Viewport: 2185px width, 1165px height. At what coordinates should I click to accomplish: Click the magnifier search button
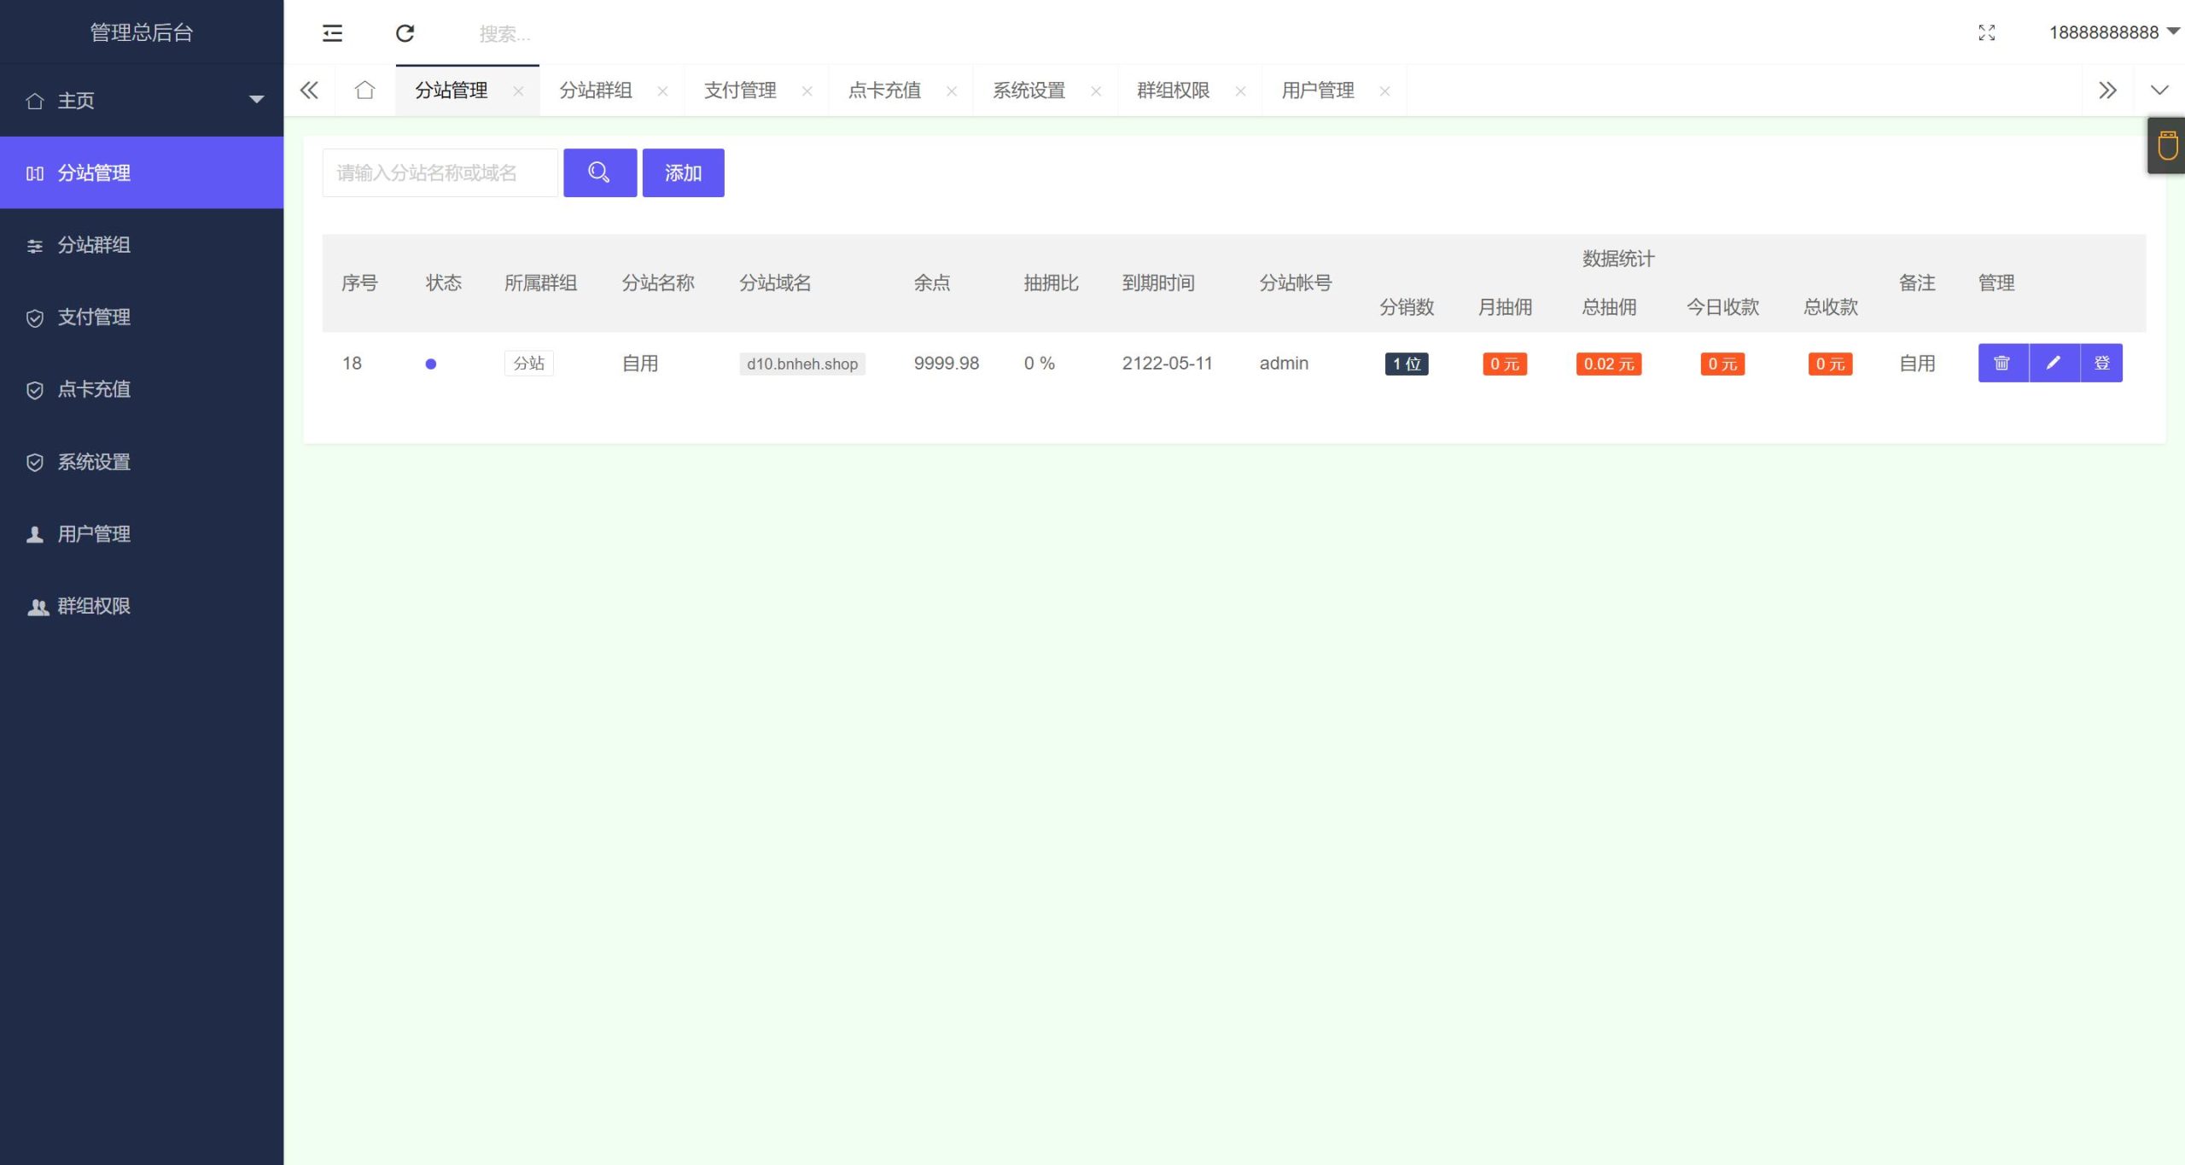click(x=599, y=172)
